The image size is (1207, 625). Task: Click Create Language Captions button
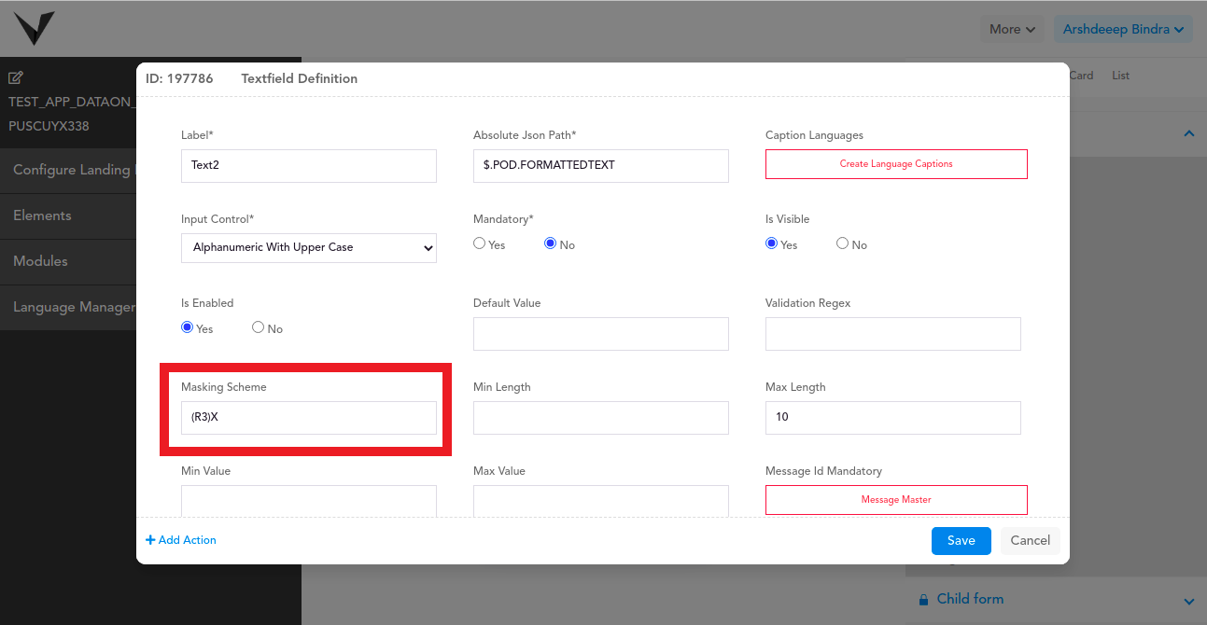coord(896,164)
